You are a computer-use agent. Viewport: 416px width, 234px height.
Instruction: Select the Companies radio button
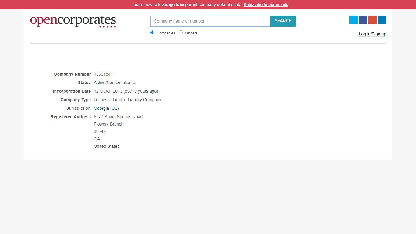point(153,33)
